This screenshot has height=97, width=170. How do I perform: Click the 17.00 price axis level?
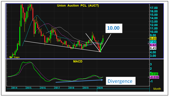tap(154, 8)
